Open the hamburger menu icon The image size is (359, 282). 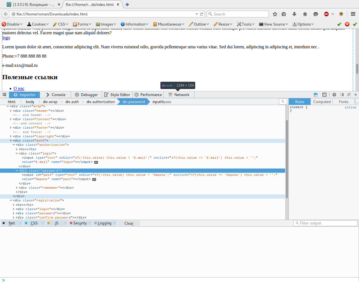(353, 14)
